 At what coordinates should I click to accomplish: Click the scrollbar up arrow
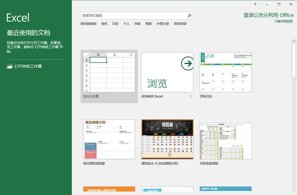294,40
